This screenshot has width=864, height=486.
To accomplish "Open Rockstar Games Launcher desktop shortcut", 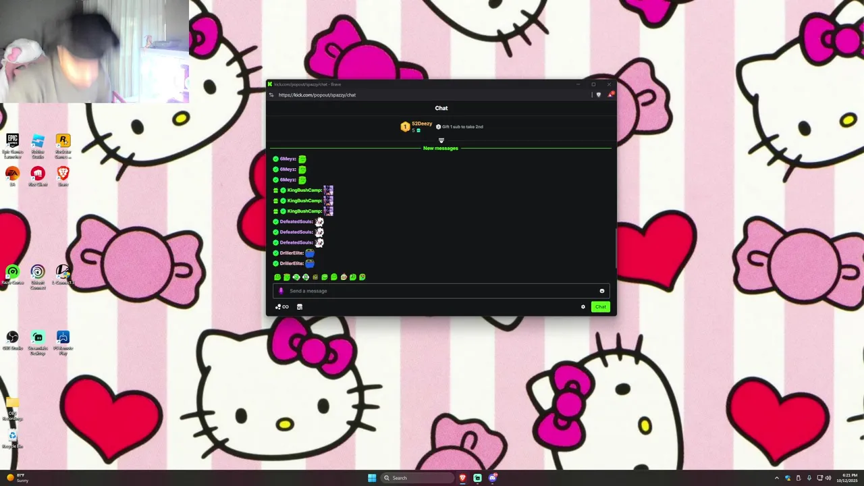I will (63, 145).
